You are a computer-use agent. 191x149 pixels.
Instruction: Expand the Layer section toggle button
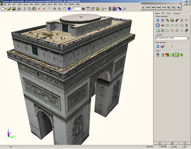(157, 35)
